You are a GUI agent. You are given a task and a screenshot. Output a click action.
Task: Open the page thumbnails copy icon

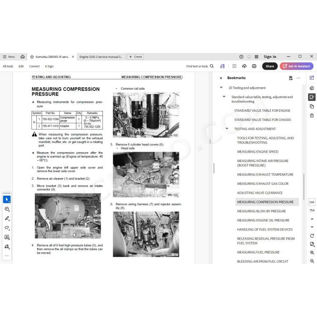(312, 106)
